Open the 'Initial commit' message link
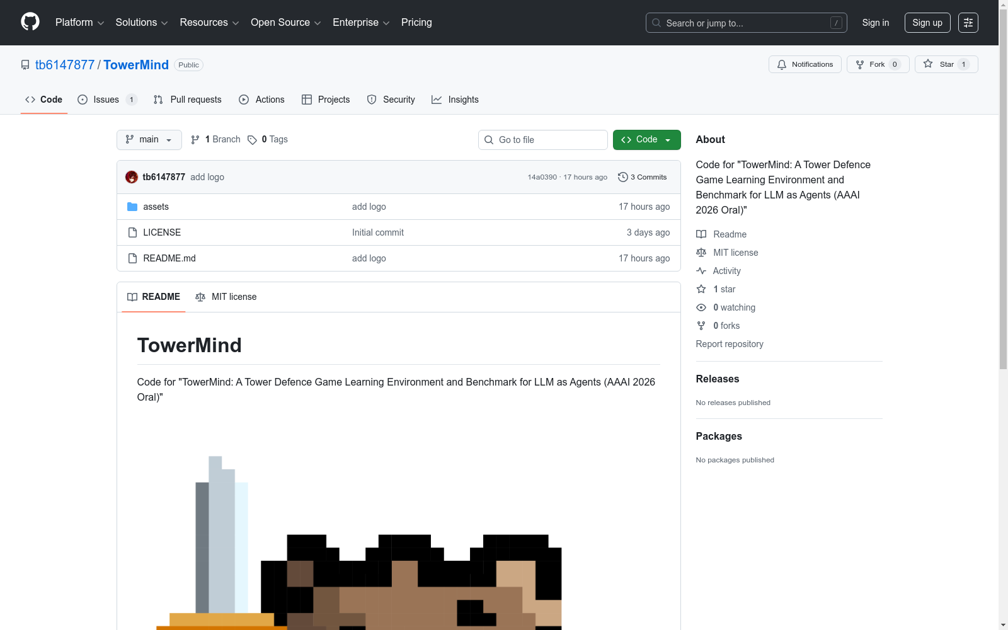This screenshot has height=630, width=1008. pos(378,232)
